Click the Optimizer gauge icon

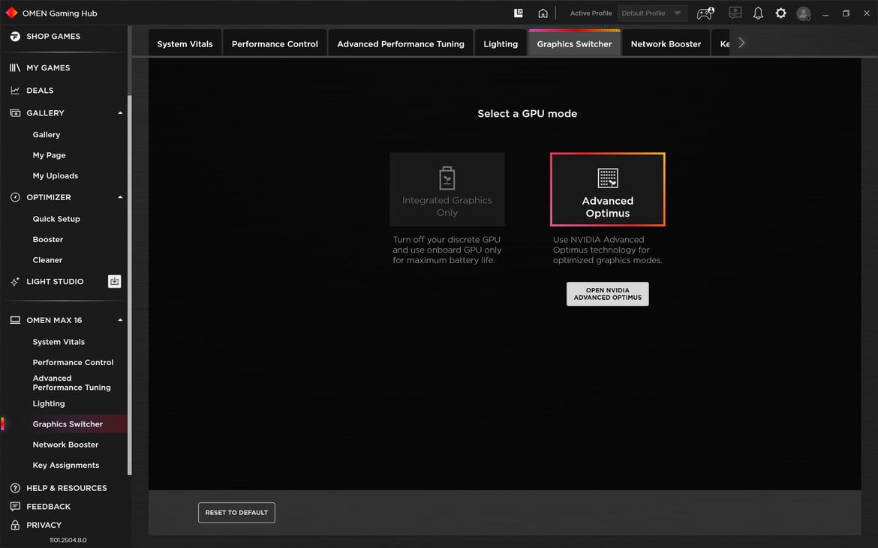[x=15, y=197]
